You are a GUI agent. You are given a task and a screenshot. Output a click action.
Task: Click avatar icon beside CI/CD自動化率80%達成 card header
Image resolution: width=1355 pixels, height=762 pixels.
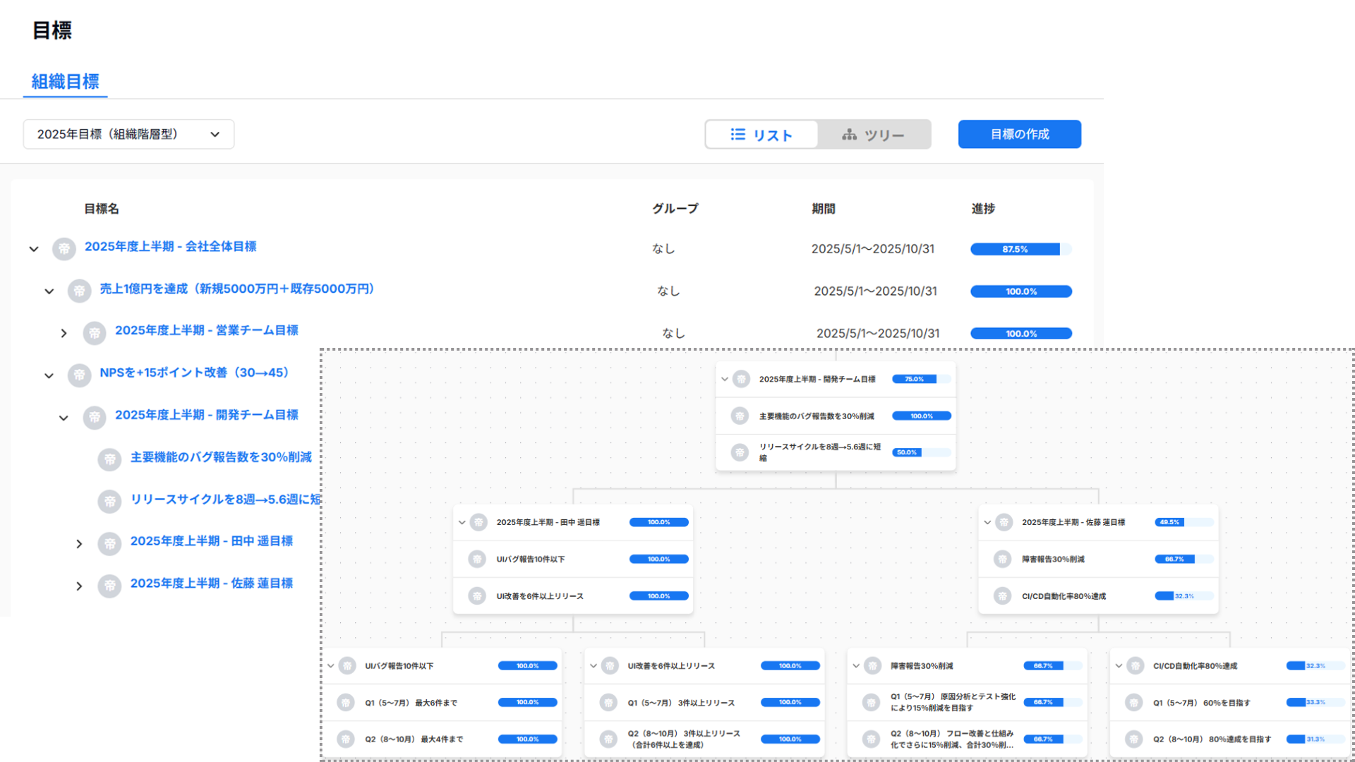(1135, 665)
